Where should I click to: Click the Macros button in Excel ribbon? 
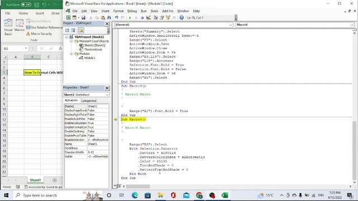(x=20, y=25)
